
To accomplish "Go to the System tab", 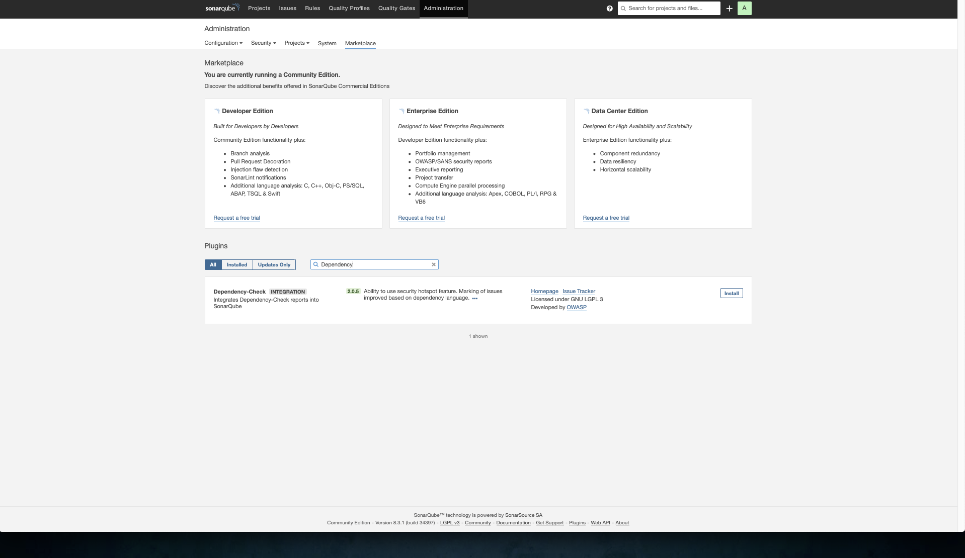I will [327, 44].
